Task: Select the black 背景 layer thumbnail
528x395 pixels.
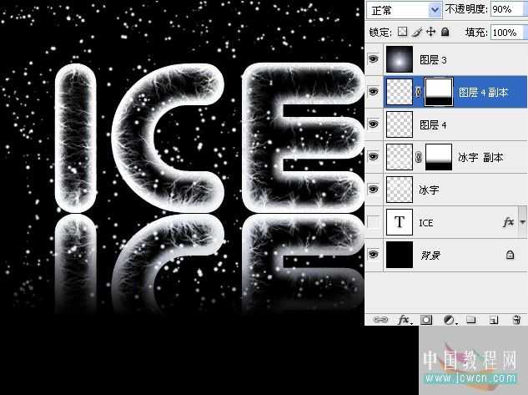Action: tap(400, 255)
